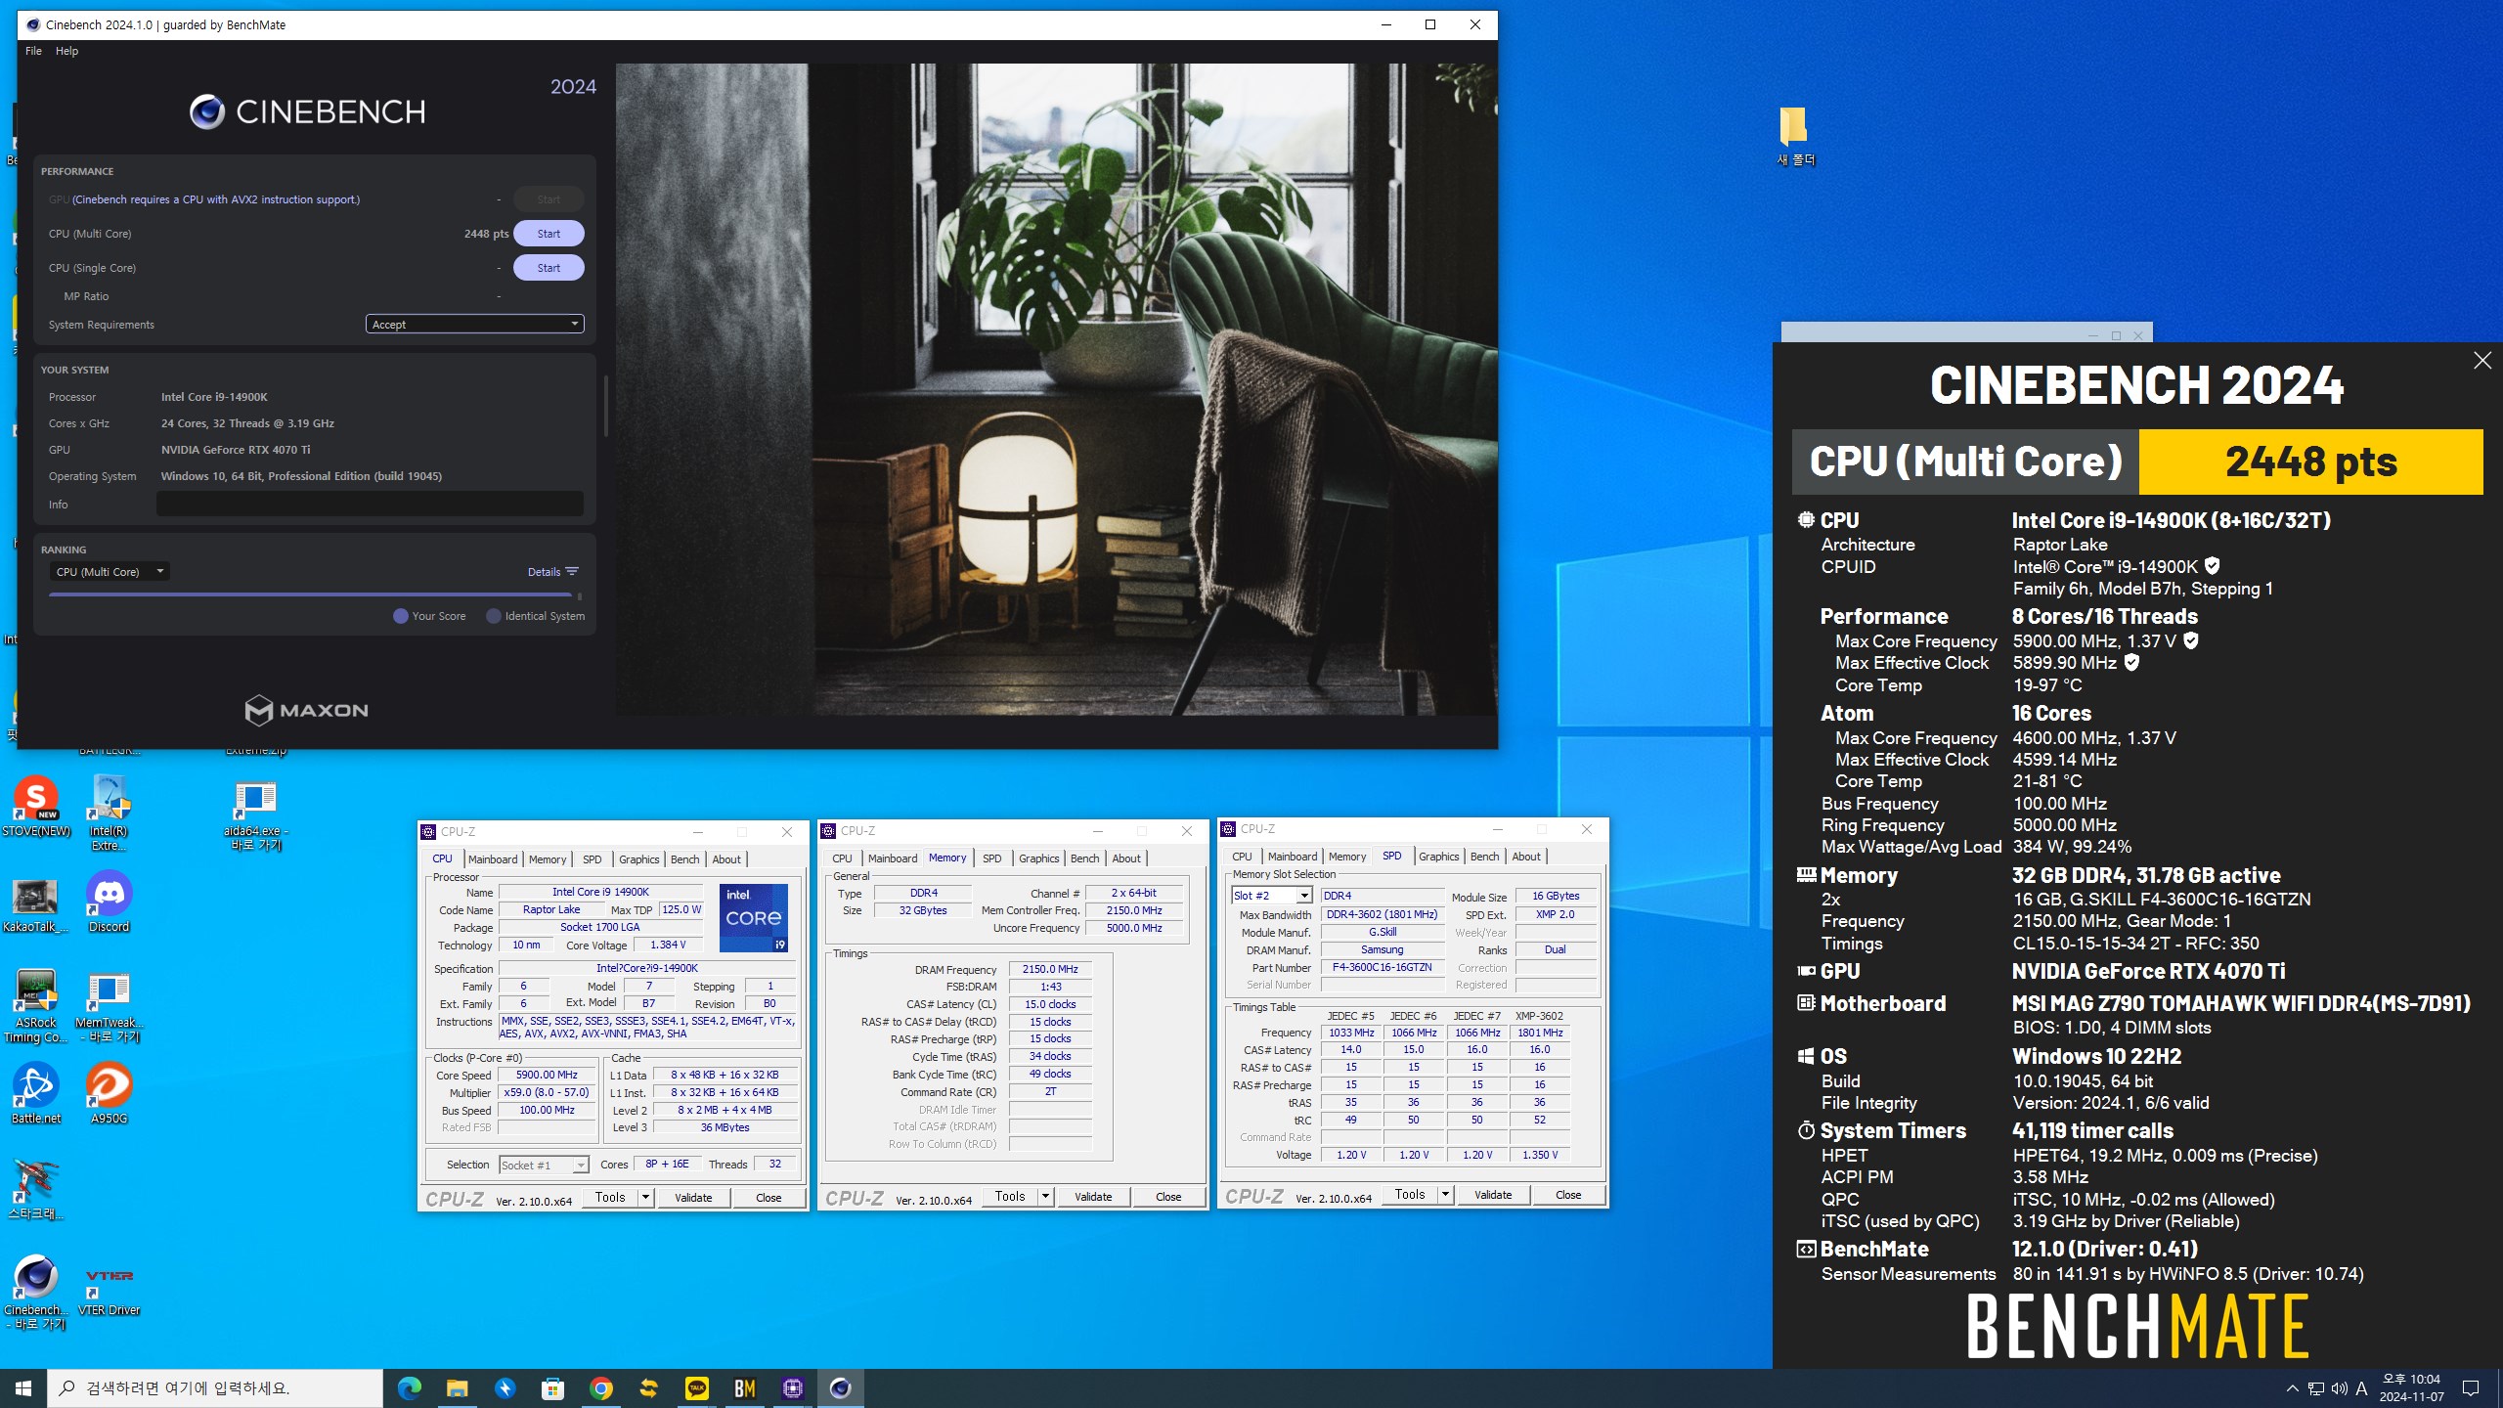Open About tab in CPU-Z SPD window
This screenshot has height=1408, width=2503.
(1525, 857)
